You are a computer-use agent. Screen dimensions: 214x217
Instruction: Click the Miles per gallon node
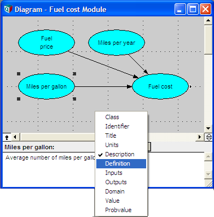click(x=47, y=86)
